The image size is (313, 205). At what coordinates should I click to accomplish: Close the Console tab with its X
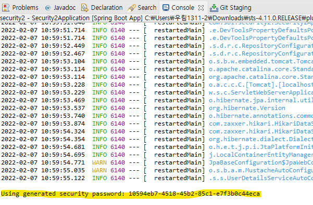coord(201,8)
